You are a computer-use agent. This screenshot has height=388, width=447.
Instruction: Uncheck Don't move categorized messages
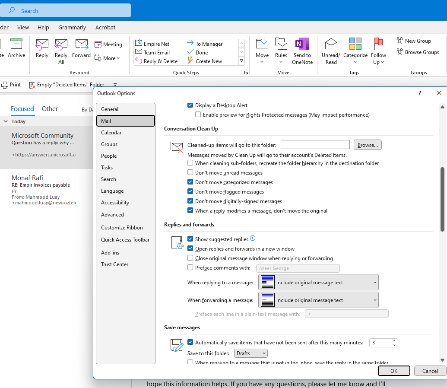[x=190, y=182]
